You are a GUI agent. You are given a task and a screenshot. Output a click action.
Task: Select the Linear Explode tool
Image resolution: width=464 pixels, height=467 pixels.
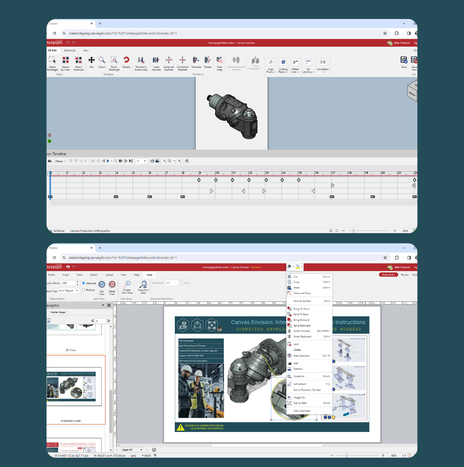click(x=156, y=64)
